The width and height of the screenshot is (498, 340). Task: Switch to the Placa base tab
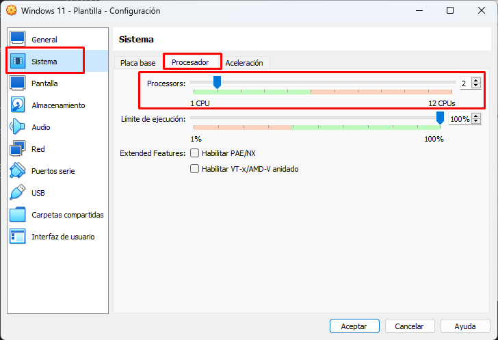coord(138,63)
